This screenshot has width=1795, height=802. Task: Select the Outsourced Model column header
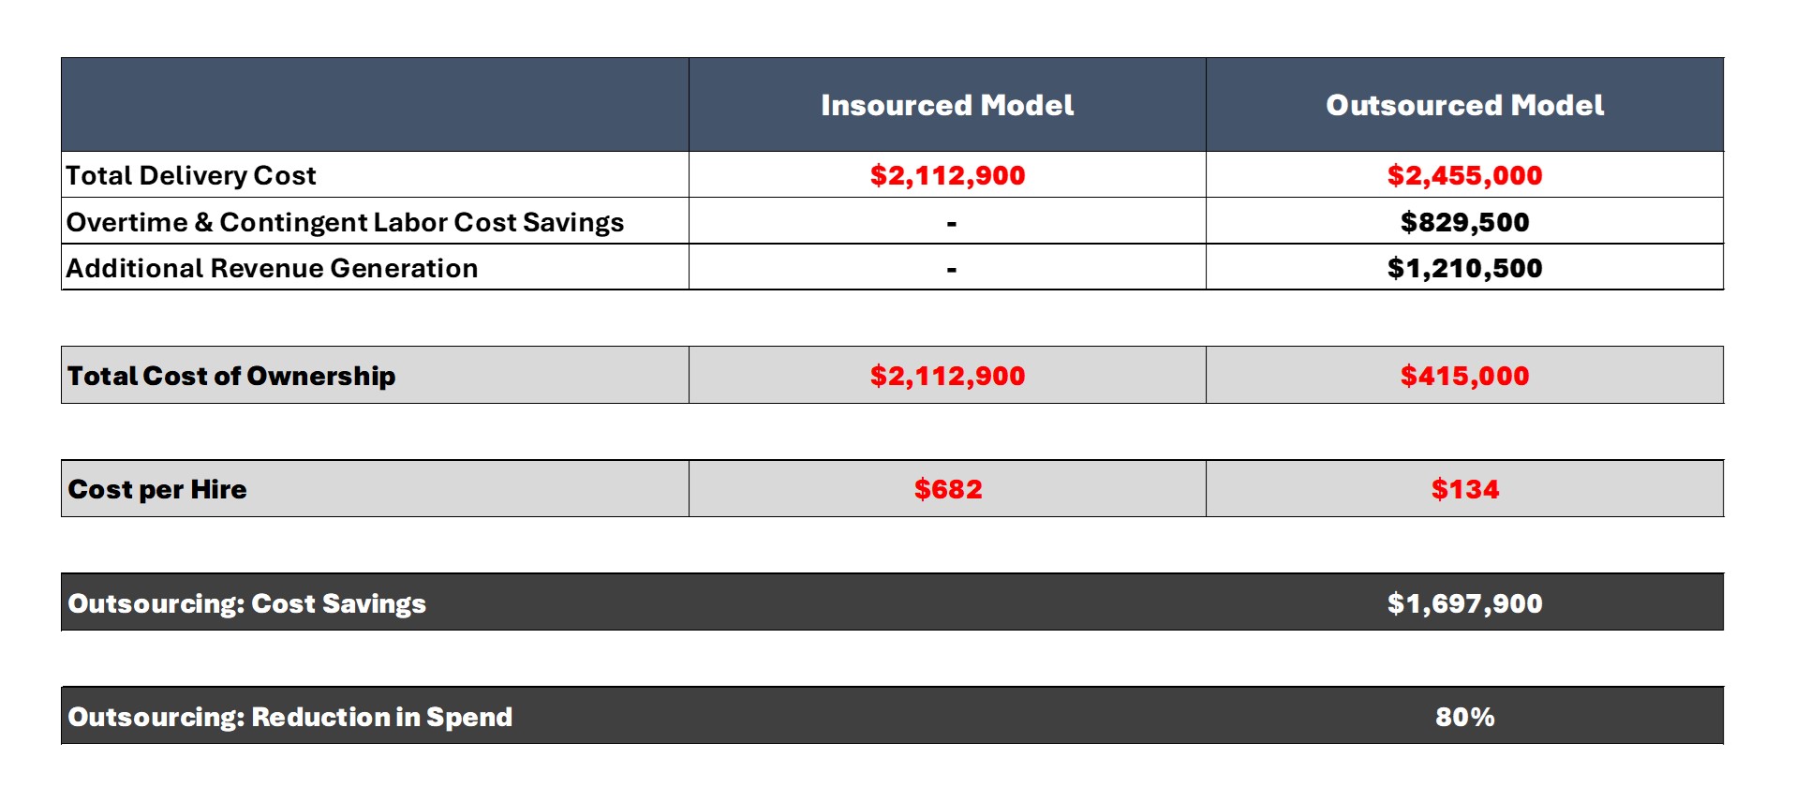(1464, 105)
